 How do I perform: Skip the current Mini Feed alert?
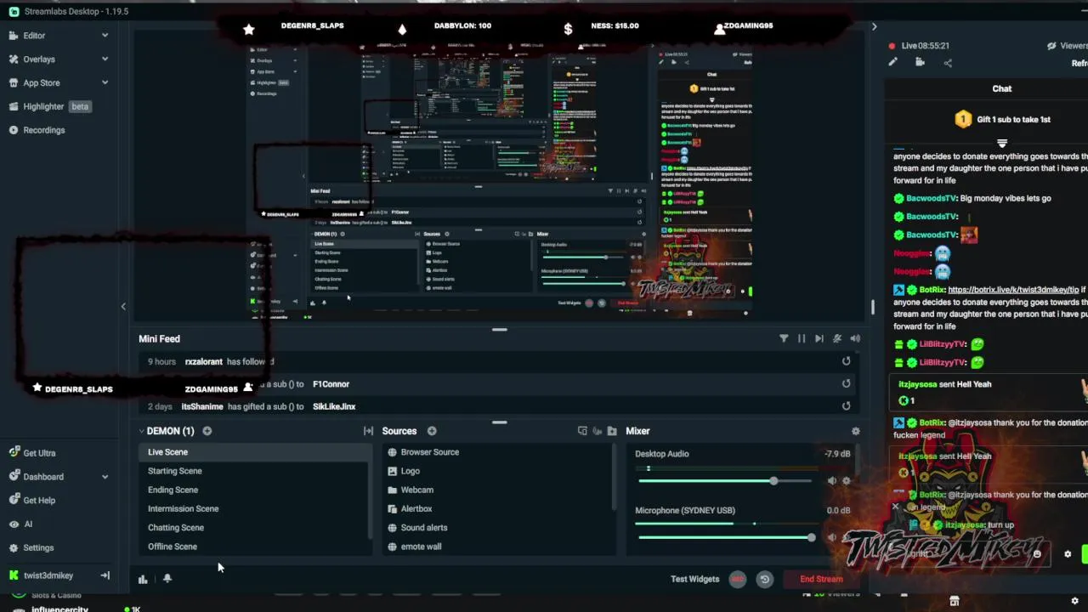[x=819, y=338]
